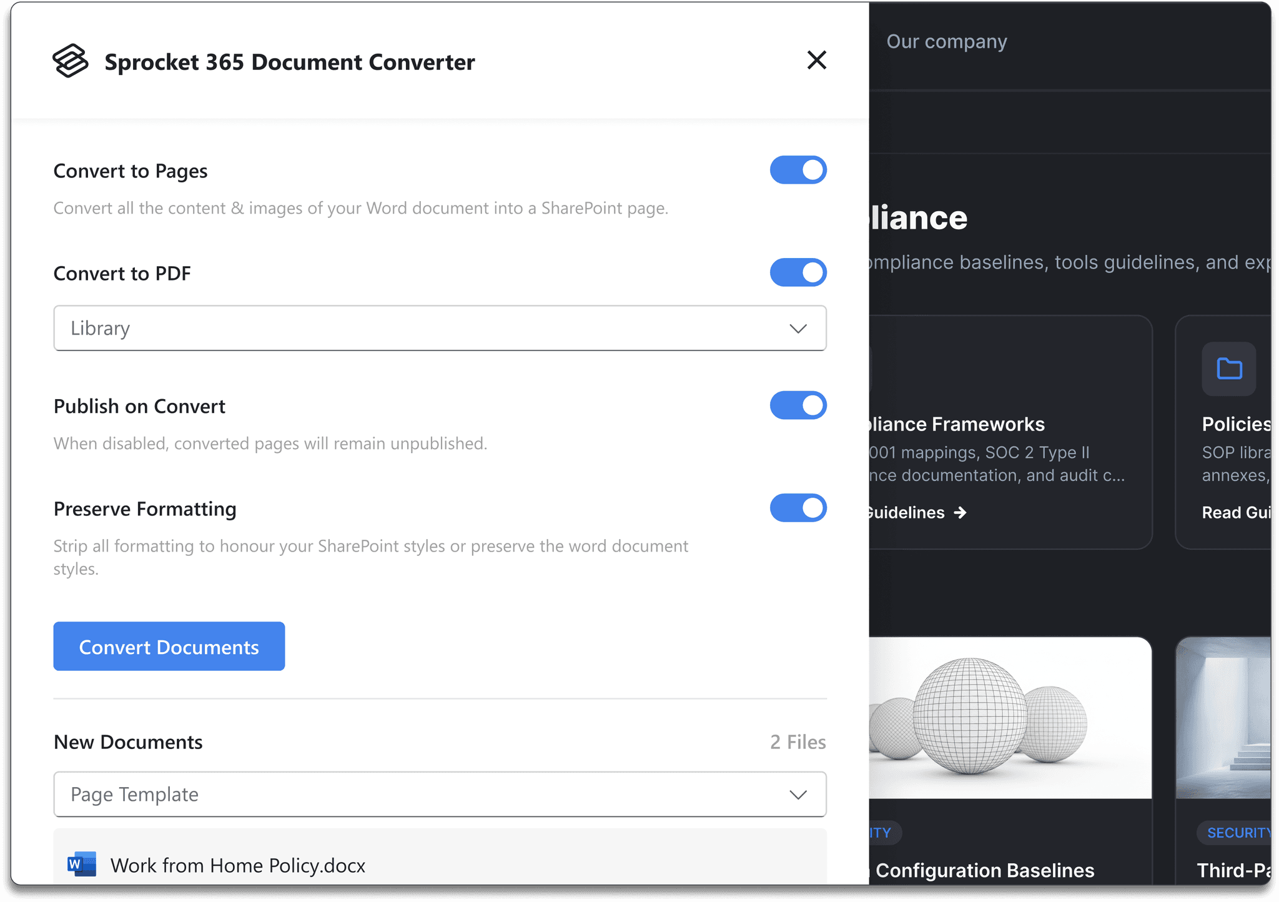Disable the Convert to PDF switch
1279x902 pixels.
pos(798,272)
